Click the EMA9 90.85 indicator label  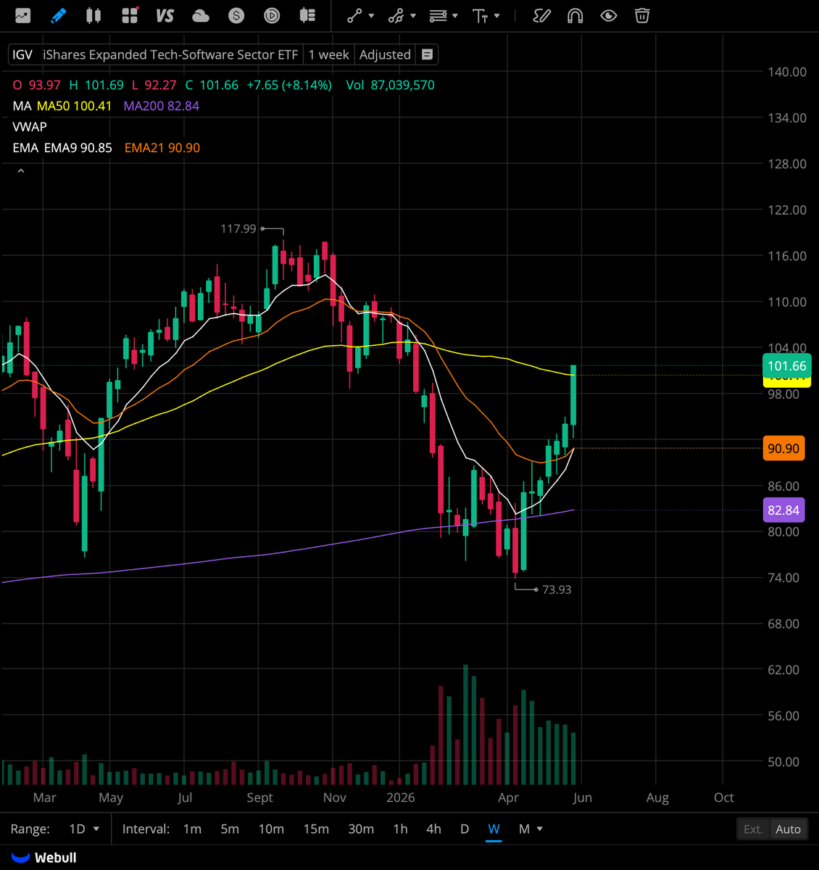(x=78, y=148)
